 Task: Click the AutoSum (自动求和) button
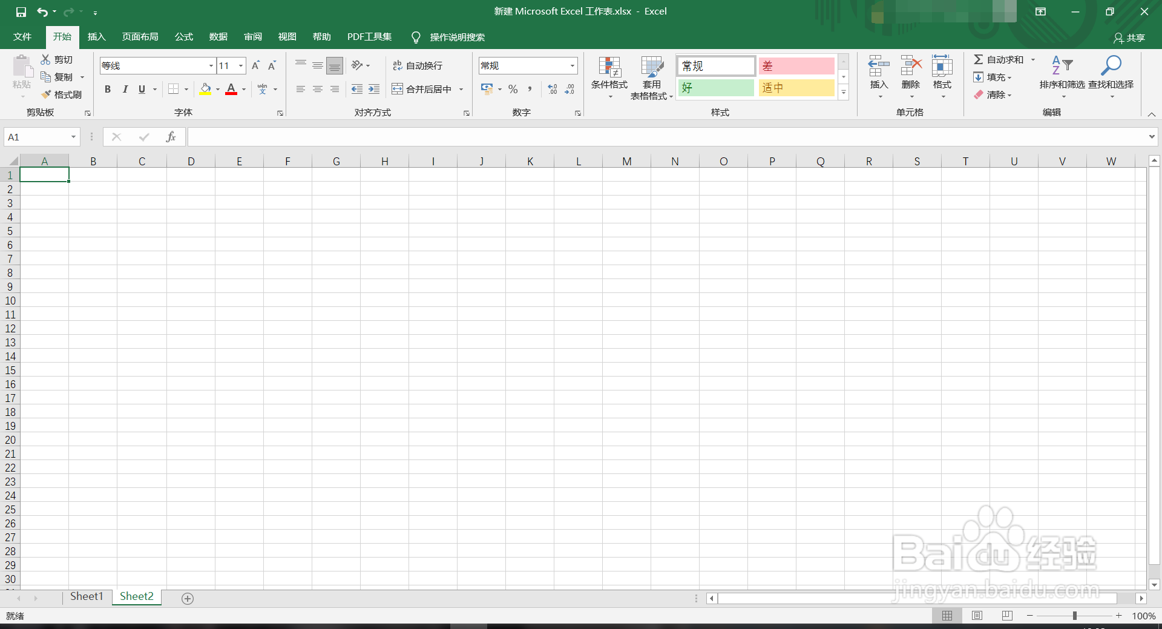(999, 59)
